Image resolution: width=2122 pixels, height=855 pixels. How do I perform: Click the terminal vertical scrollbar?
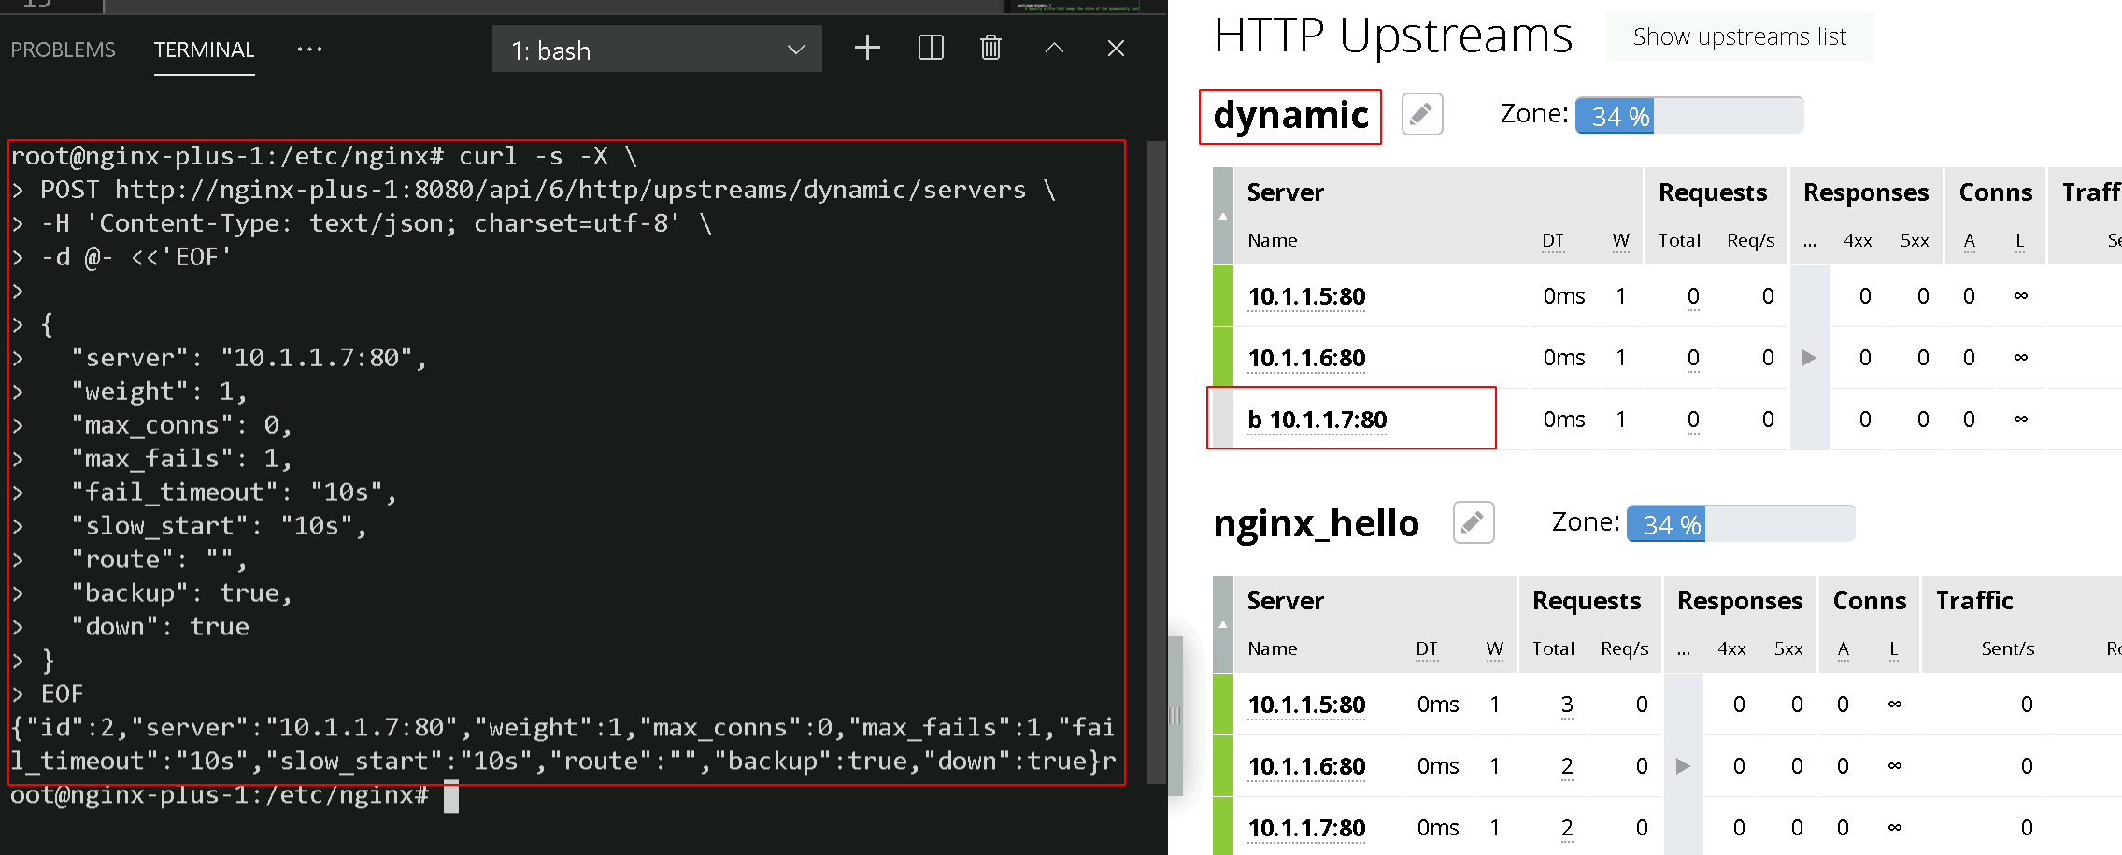(x=1157, y=463)
